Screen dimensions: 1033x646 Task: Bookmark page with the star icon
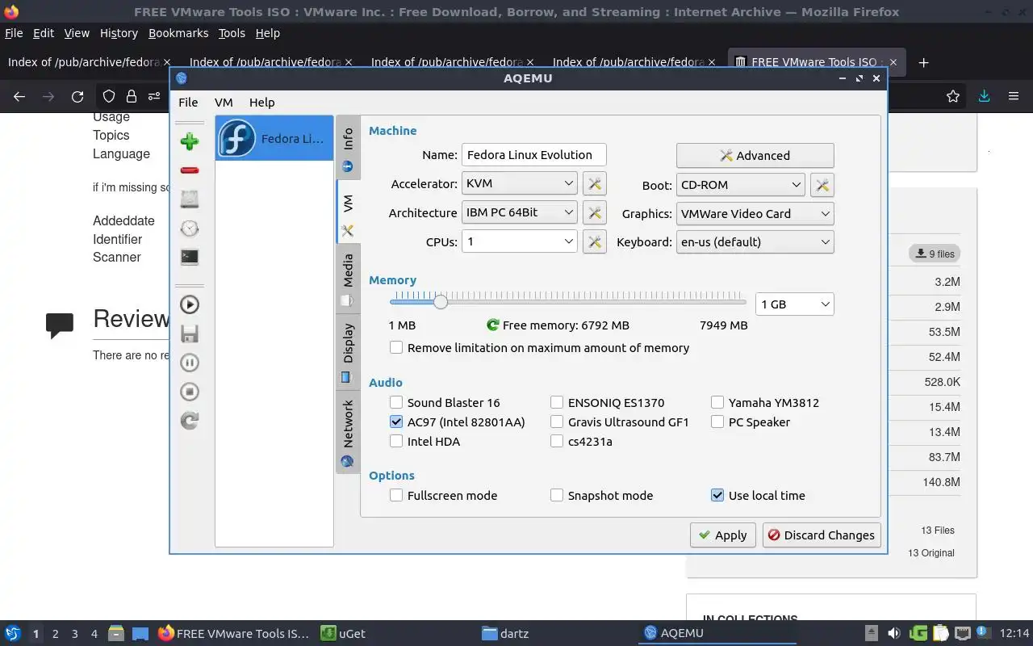pos(953,96)
